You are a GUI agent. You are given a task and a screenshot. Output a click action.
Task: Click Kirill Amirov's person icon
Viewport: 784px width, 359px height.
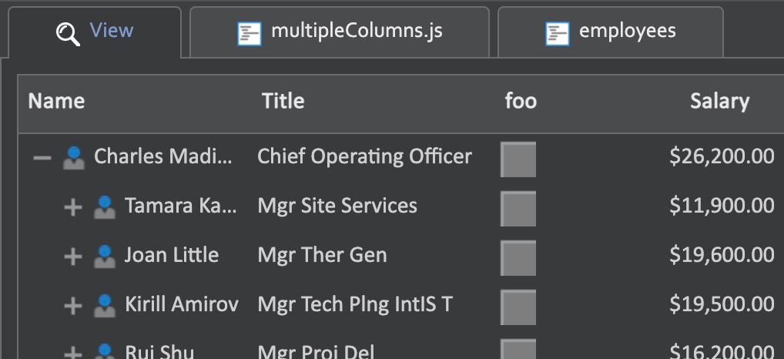(104, 305)
